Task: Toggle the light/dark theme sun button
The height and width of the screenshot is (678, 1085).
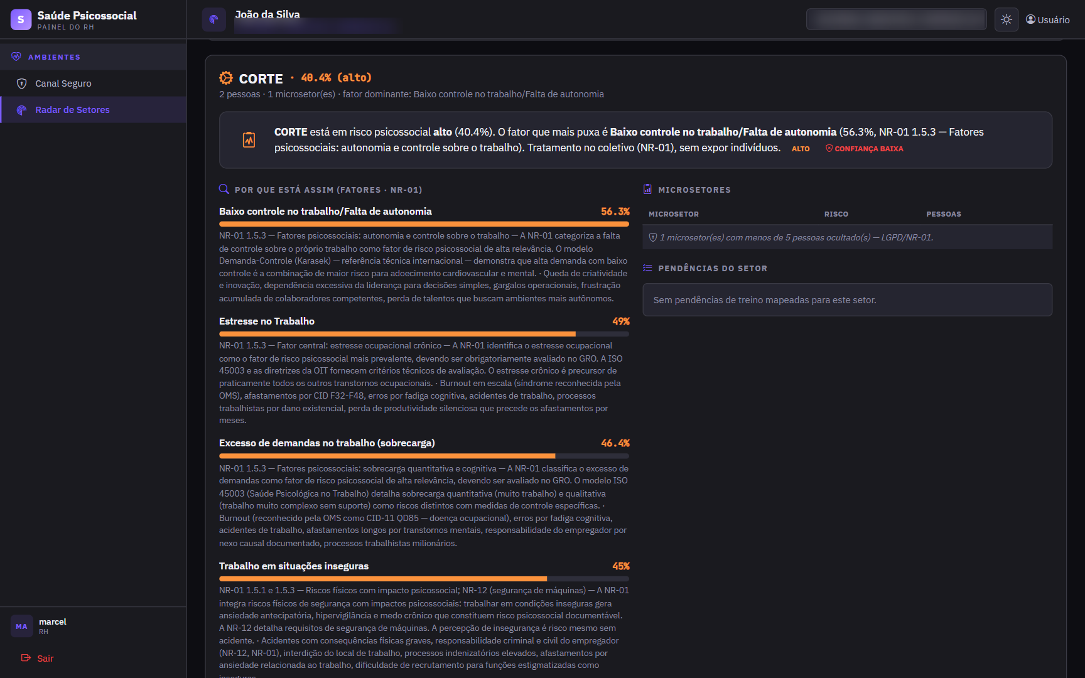Action: coord(1007,19)
